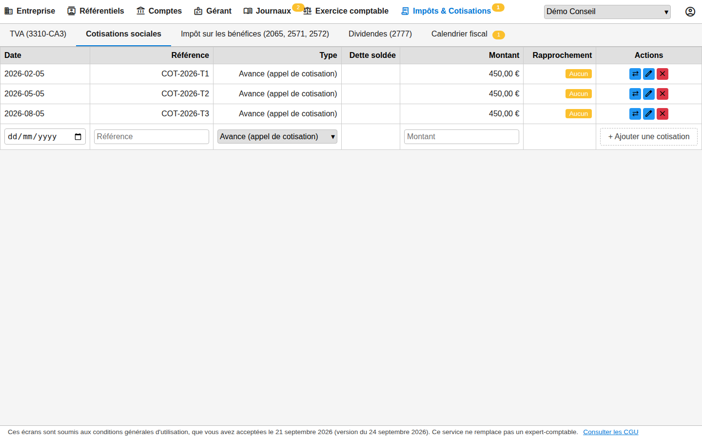Open the user account icon

[690, 12]
